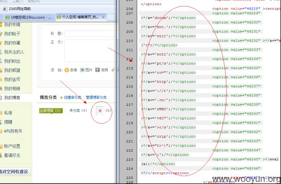Viewport: 281px width, 184px height.
Task: Open @与我有关 in the sidebar
Action: pos(13,131)
